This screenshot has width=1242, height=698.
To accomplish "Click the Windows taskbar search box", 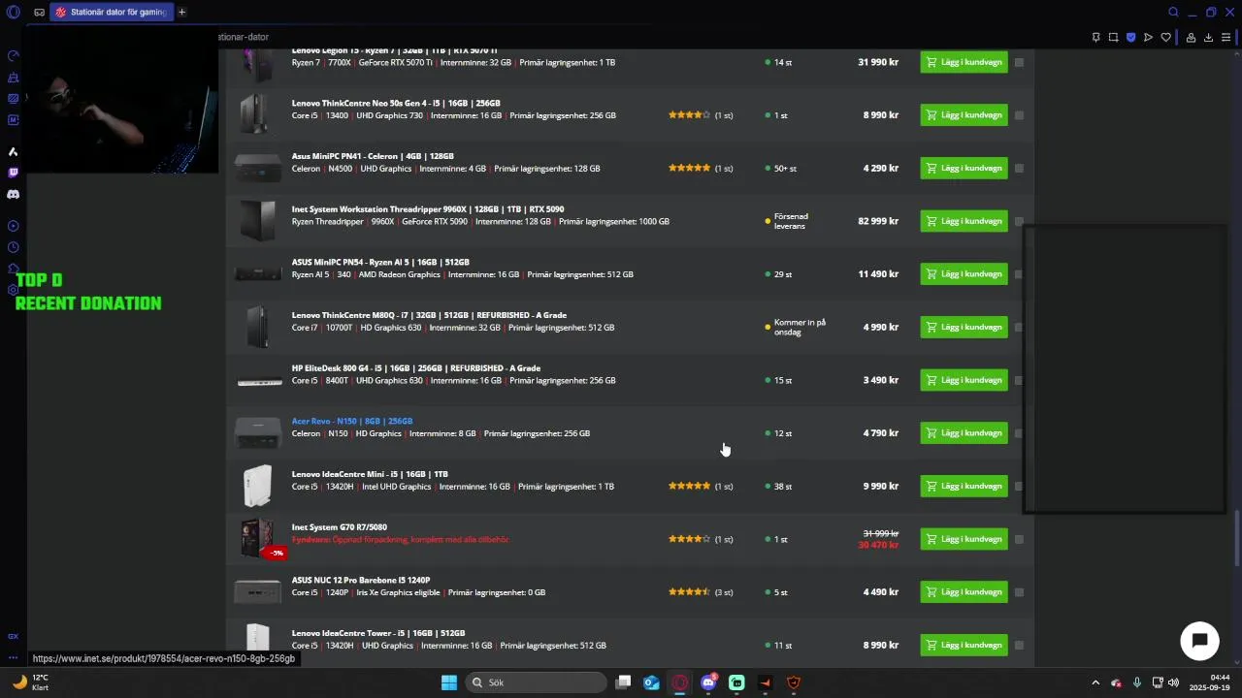I will [535, 682].
